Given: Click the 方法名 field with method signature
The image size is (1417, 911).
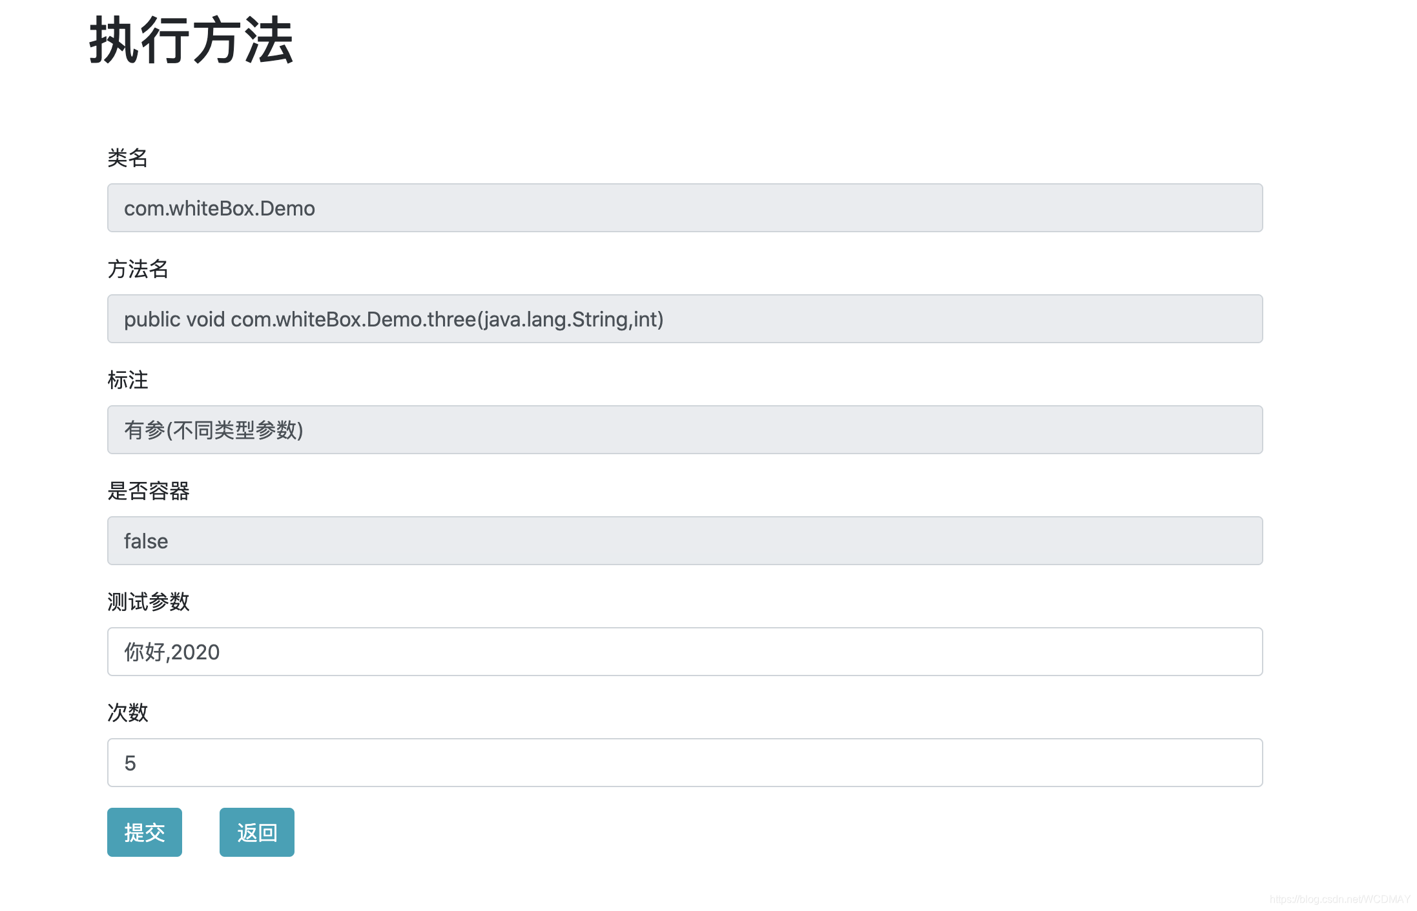Looking at the screenshot, I should pyautogui.click(x=685, y=319).
